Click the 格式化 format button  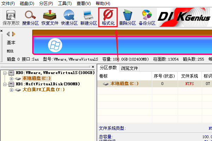108,18
